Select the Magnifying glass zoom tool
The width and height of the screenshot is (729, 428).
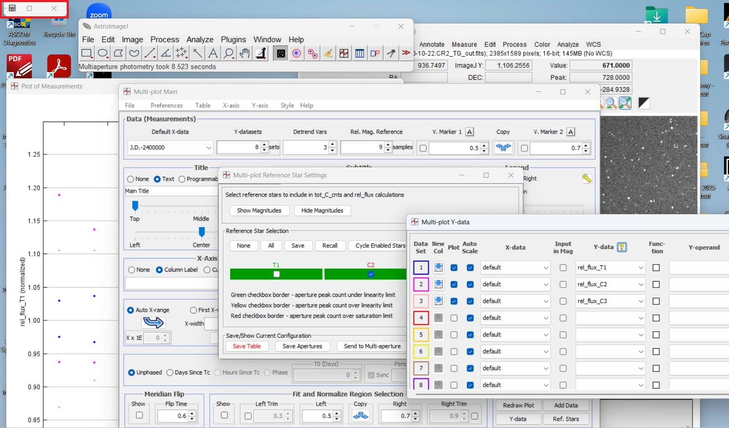(x=229, y=53)
